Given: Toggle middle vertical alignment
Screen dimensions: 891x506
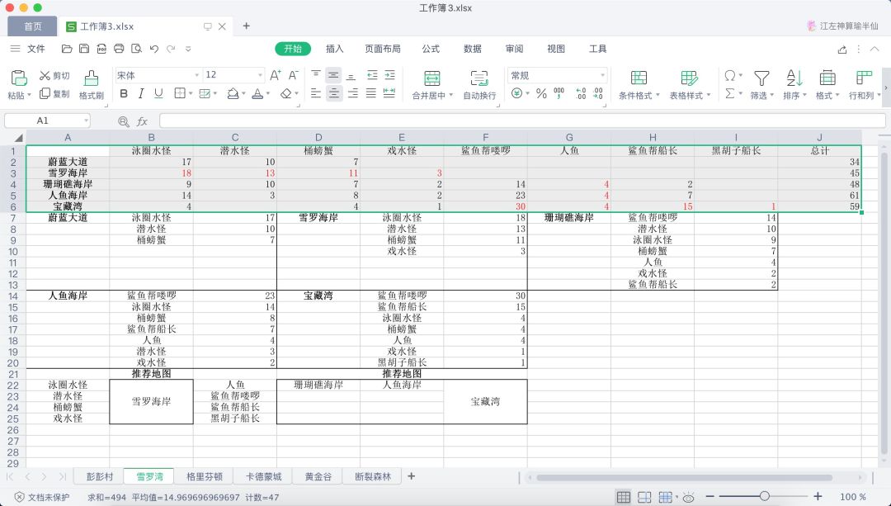Looking at the screenshot, I should 333,75.
